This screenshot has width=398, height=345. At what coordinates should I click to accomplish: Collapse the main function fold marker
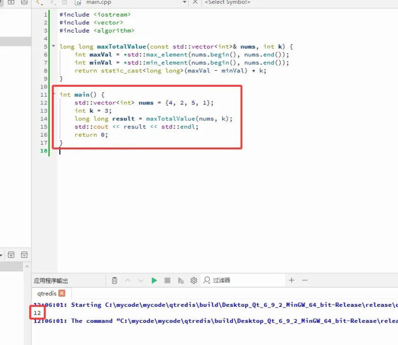(x=53, y=95)
